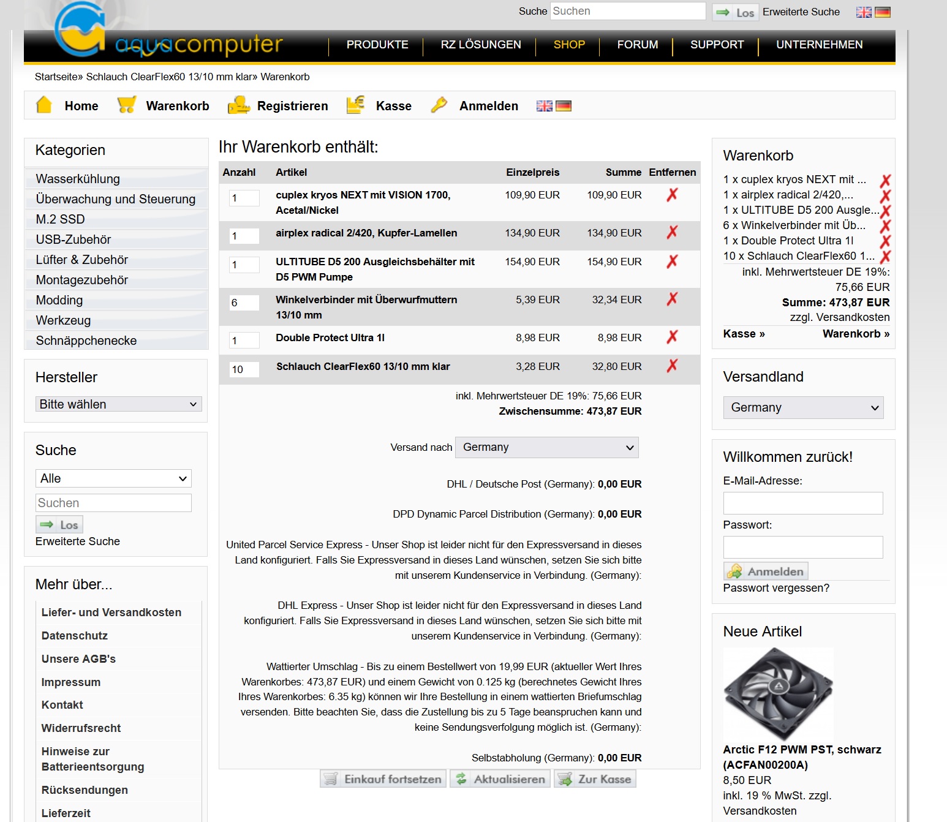Remove Schlauch ClearFlex60 from cart table
This screenshot has height=822, width=947.
point(672,366)
